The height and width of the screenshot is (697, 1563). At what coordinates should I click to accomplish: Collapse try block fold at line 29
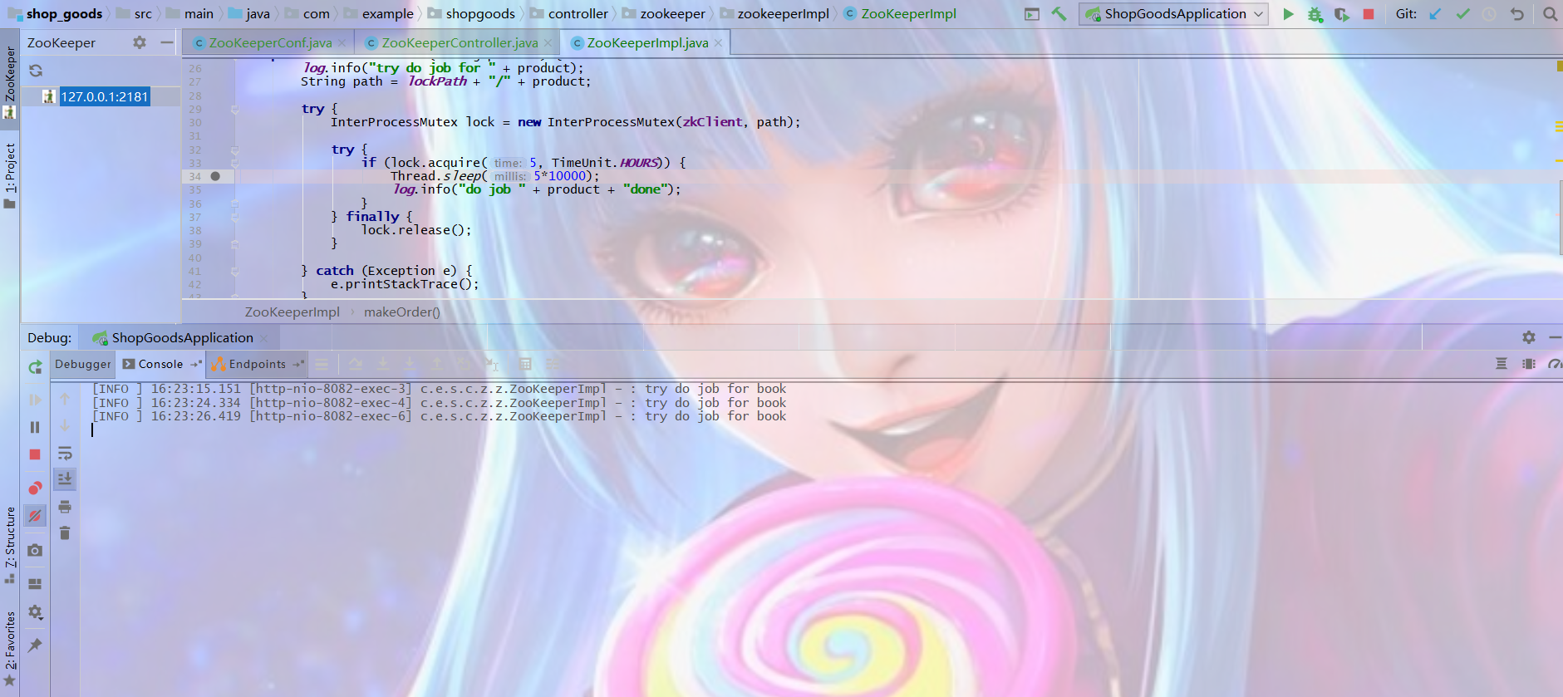pyautogui.click(x=234, y=109)
